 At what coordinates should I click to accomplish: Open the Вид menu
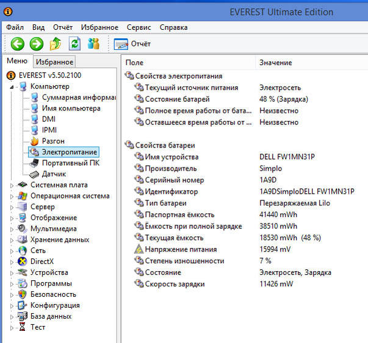tap(38, 27)
